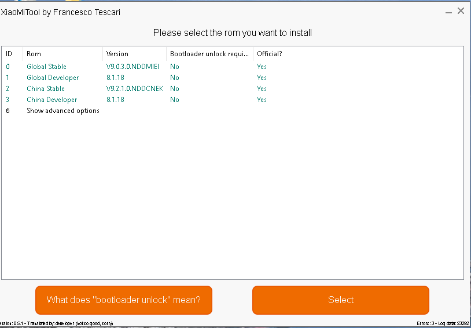This screenshot has width=471, height=328.
Task: Click the 'Yes' official cell for Global Stable
Action: 262,67
